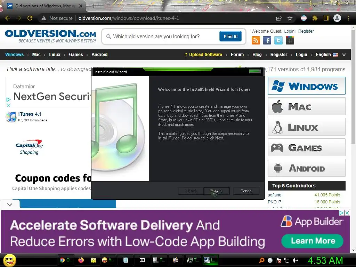
Task: Click Upload Software link
Action: (203, 55)
